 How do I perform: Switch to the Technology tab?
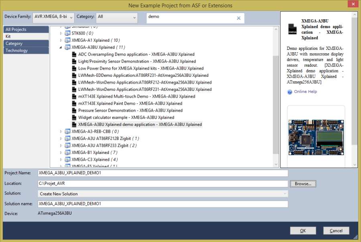coord(16,51)
